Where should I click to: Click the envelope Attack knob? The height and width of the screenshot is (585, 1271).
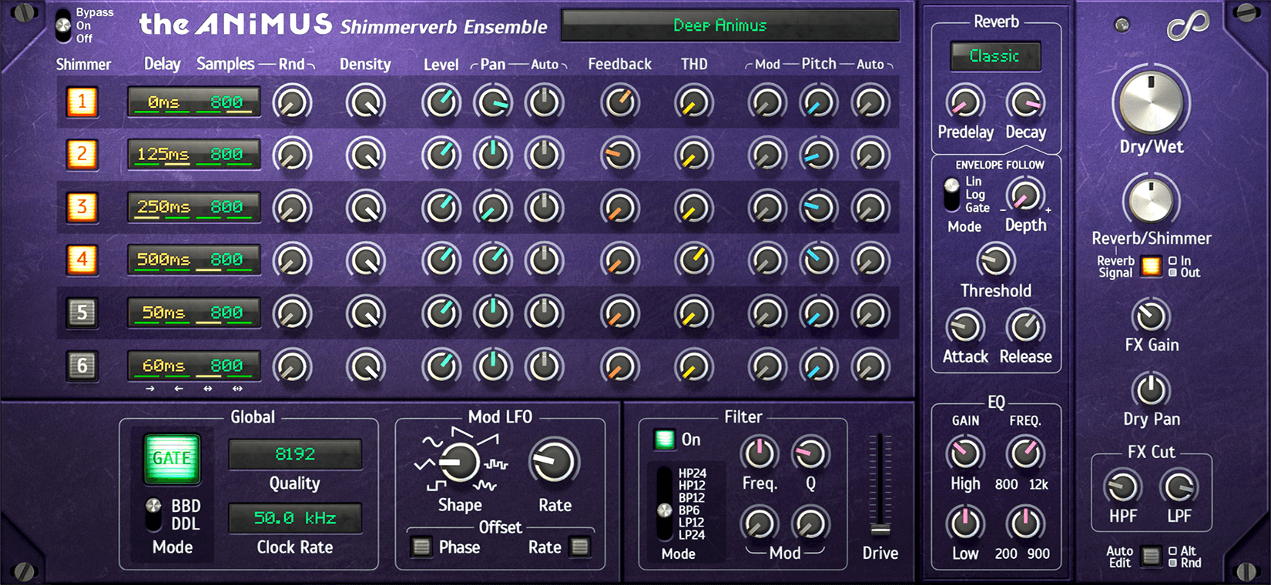point(964,327)
